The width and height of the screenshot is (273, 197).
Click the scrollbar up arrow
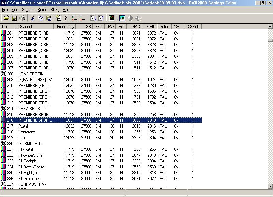point(270,27)
